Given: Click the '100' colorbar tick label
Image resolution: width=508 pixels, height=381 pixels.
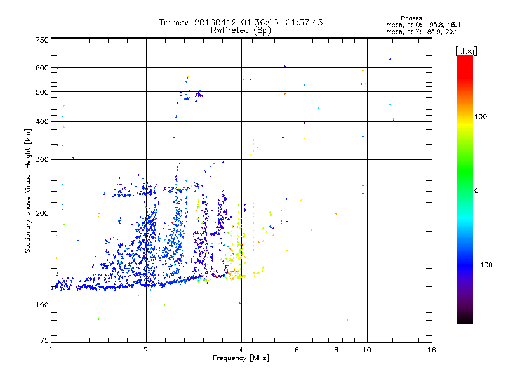Looking at the screenshot, I should [x=481, y=117].
